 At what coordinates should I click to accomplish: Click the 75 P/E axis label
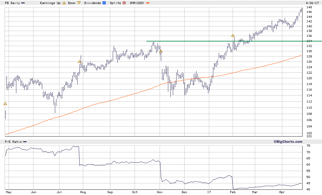point(308,146)
